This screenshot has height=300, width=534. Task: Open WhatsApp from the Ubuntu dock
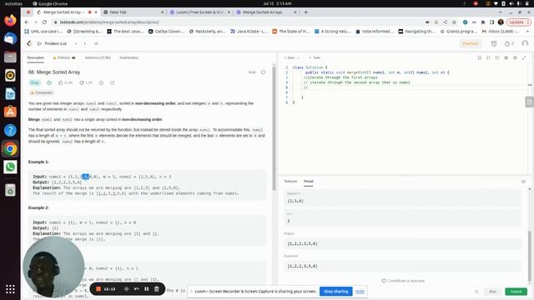pos(10,167)
